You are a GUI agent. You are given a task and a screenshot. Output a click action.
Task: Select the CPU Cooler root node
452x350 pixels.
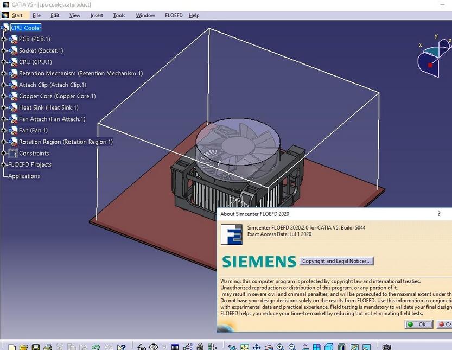(x=26, y=28)
